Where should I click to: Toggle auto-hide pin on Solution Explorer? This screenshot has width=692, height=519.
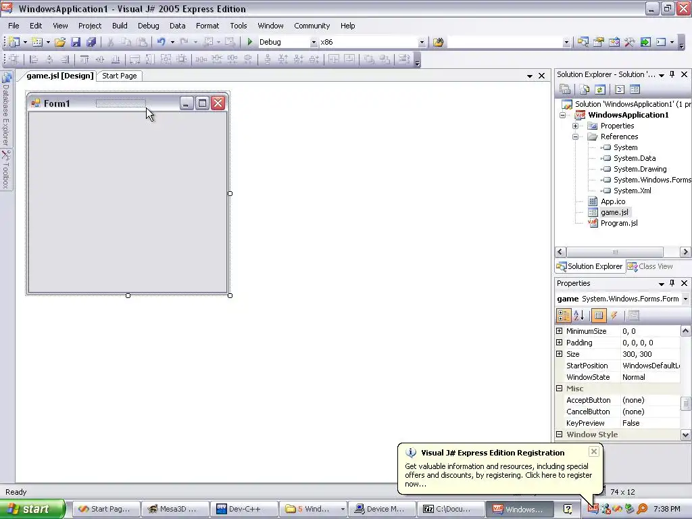point(672,74)
